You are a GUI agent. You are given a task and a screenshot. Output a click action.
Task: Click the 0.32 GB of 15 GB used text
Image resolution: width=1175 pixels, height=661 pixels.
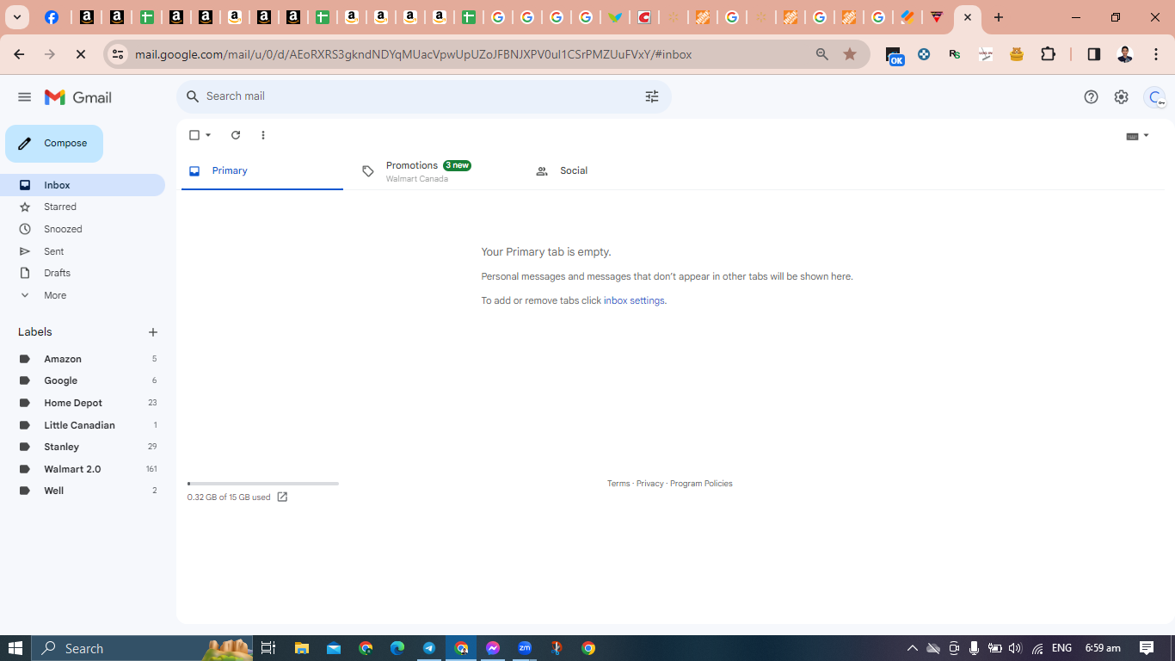coord(229,497)
